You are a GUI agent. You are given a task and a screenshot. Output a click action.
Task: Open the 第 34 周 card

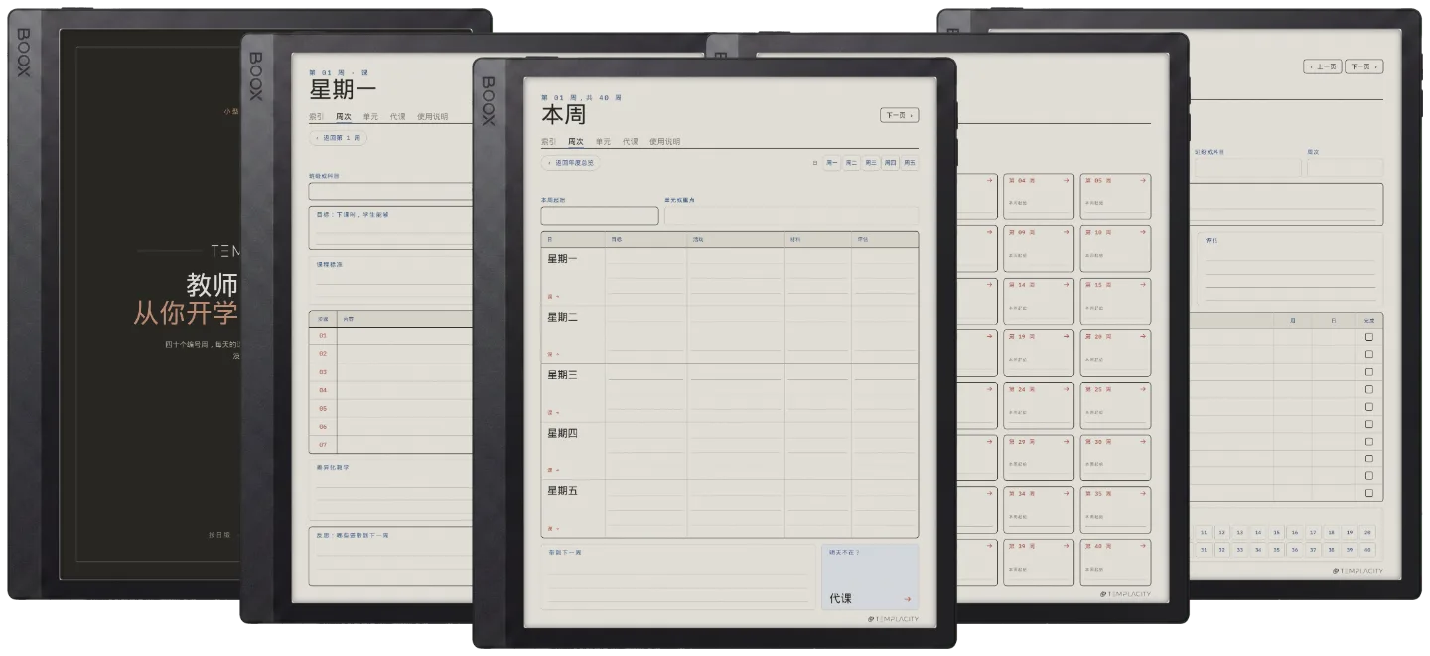[1039, 510]
